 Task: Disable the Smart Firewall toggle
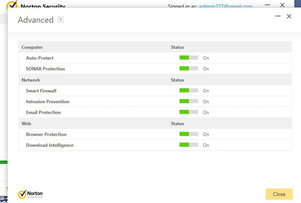pyautogui.click(x=189, y=91)
